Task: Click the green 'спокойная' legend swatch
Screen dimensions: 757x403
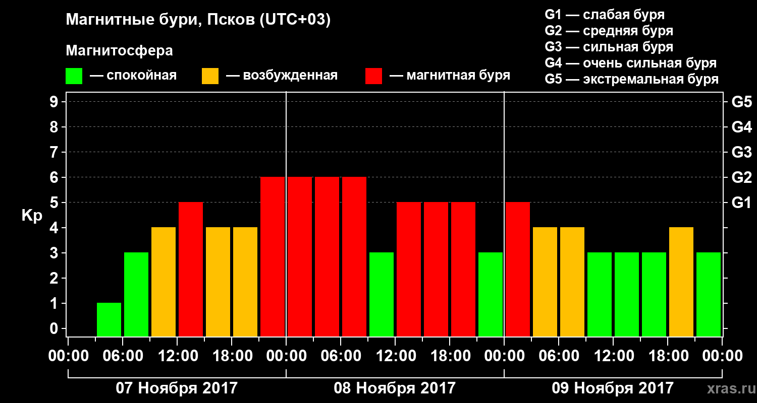Action: click(74, 76)
